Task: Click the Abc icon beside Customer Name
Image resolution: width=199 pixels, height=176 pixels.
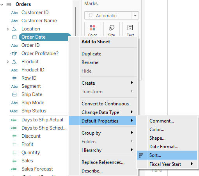Action: click(x=14, y=21)
